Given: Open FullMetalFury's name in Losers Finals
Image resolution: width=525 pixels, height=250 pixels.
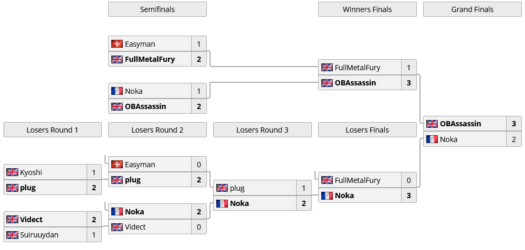Looking at the screenshot, I should click(x=358, y=180).
